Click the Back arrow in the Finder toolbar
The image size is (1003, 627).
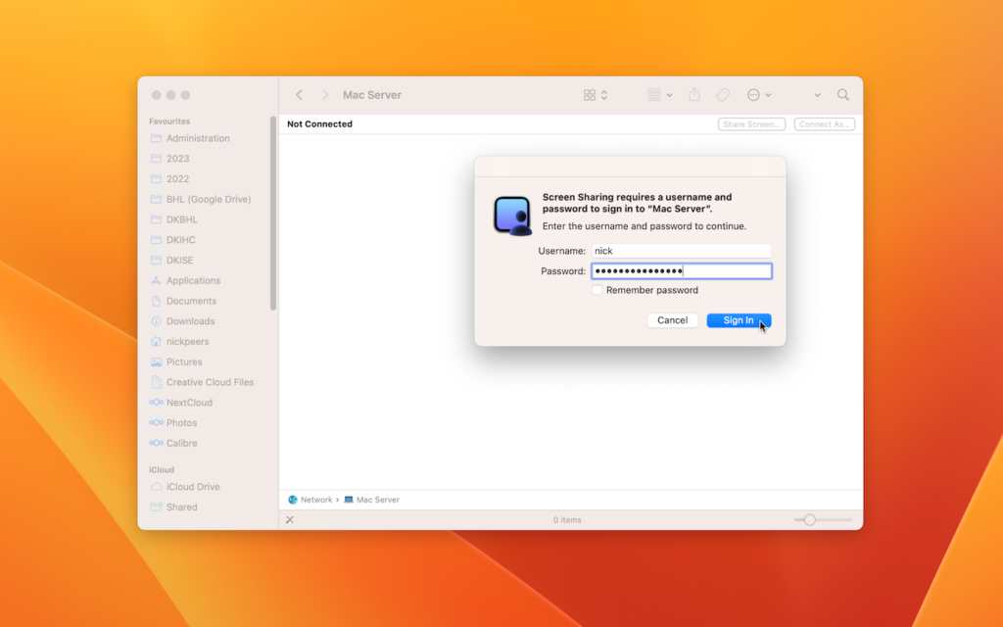pyautogui.click(x=300, y=95)
